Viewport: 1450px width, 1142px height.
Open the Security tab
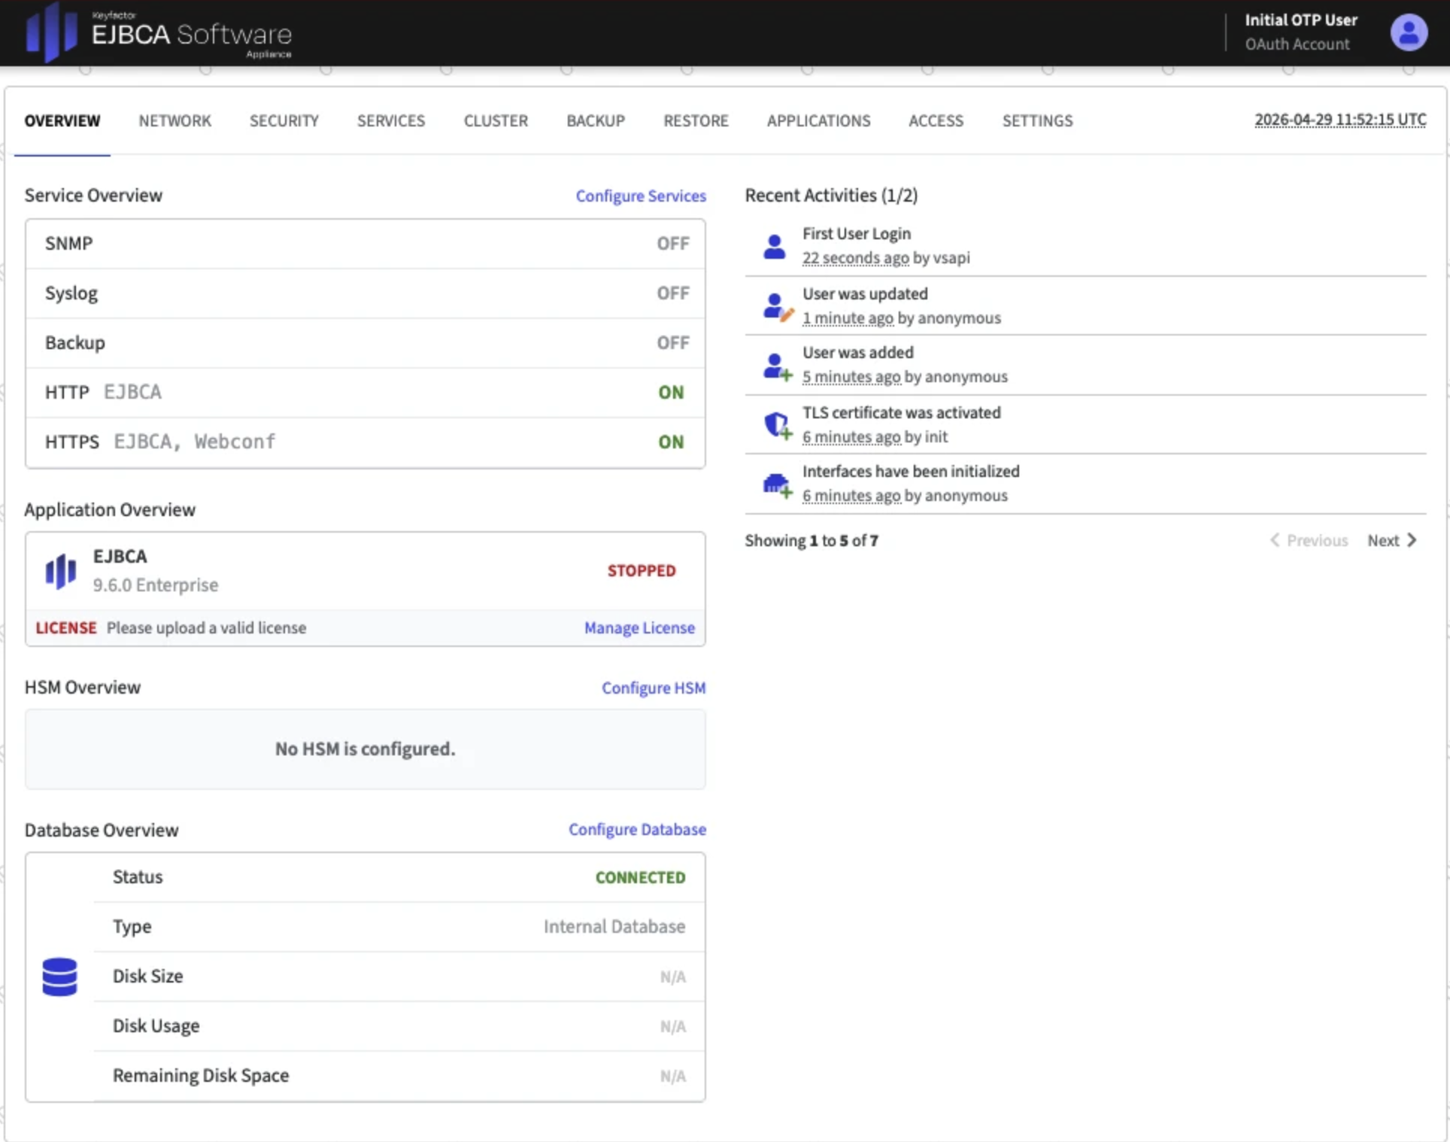[x=284, y=120]
